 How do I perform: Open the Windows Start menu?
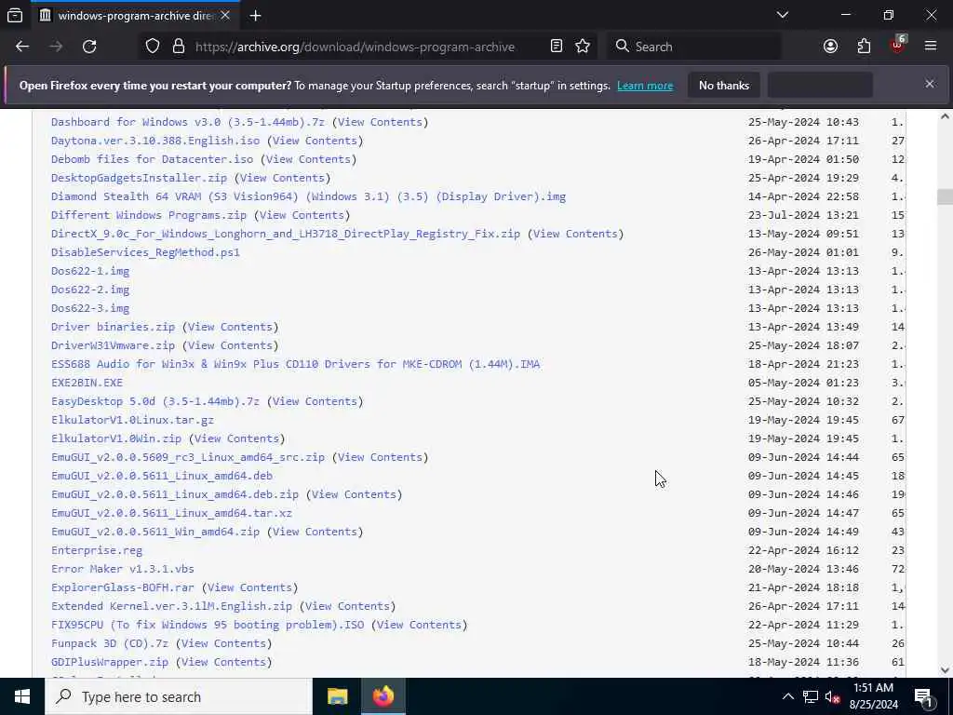(22, 696)
